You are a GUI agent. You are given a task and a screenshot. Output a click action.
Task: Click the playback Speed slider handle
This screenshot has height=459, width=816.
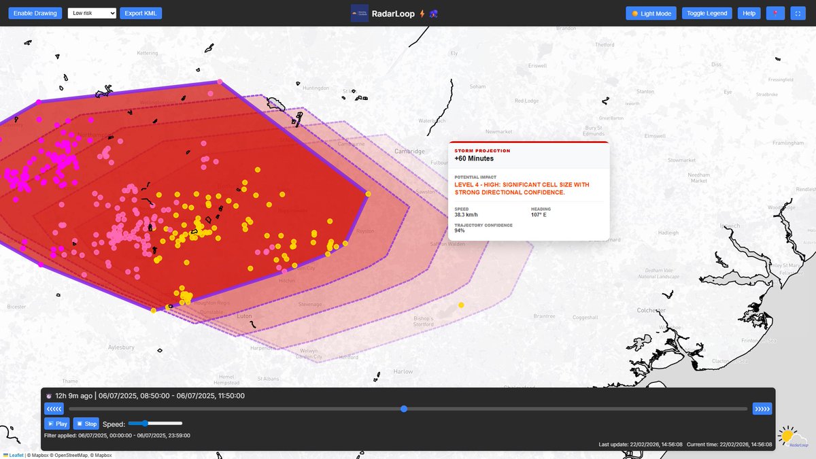(145, 423)
